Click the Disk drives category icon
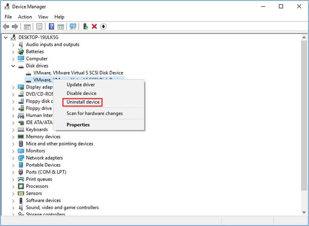The width and height of the screenshot is (309, 226). [21, 66]
